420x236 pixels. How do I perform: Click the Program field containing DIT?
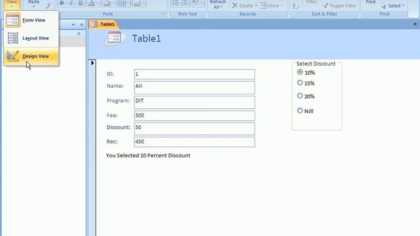(x=194, y=102)
